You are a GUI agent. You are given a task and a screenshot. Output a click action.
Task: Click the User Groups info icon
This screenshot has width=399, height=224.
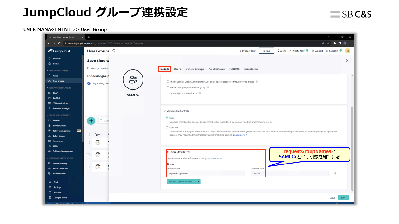(114, 51)
